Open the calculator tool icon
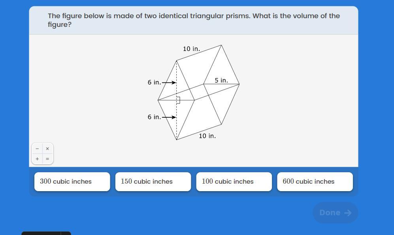The height and width of the screenshot is (235, 394). 42,154
